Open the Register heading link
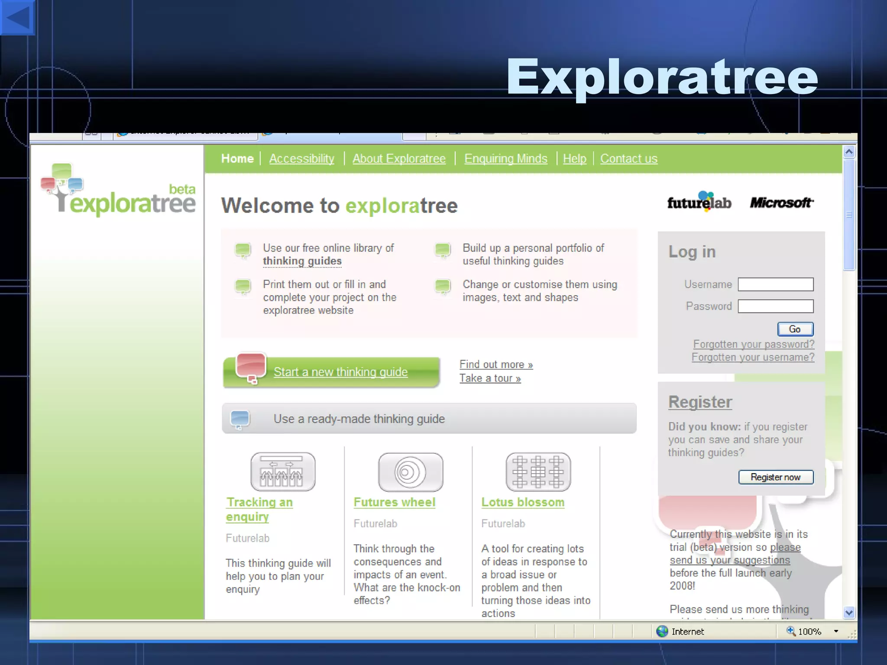Screen dimensions: 887x665 700,402
